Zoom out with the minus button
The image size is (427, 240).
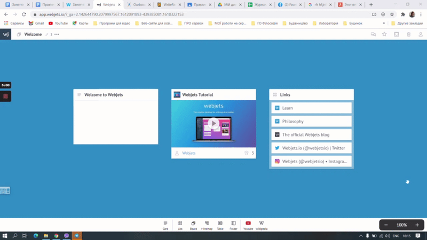click(x=386, y=225)
